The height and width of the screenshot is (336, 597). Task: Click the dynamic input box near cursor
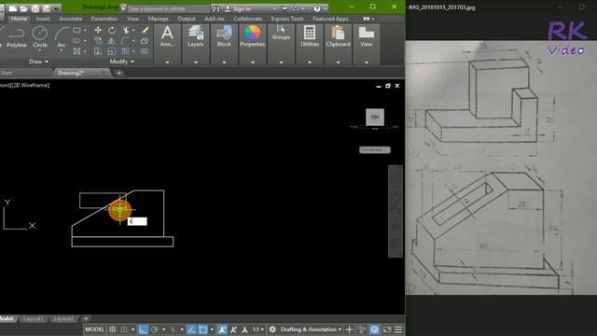click(137, 221)
